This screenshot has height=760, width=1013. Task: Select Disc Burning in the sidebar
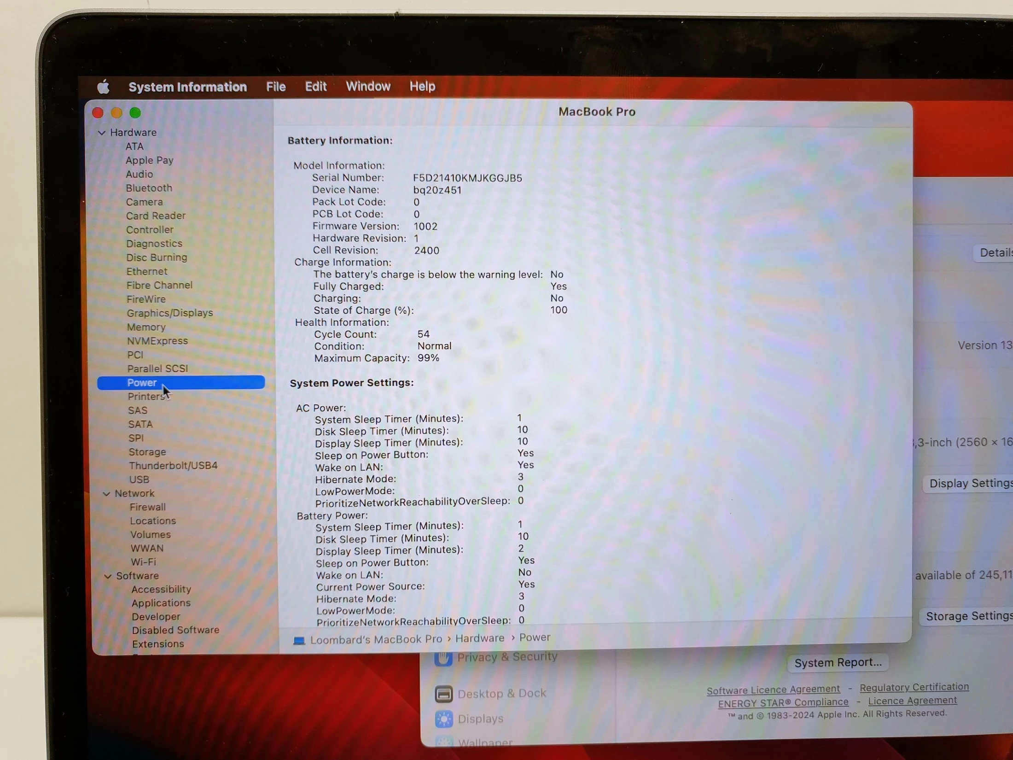coord(157,257)
